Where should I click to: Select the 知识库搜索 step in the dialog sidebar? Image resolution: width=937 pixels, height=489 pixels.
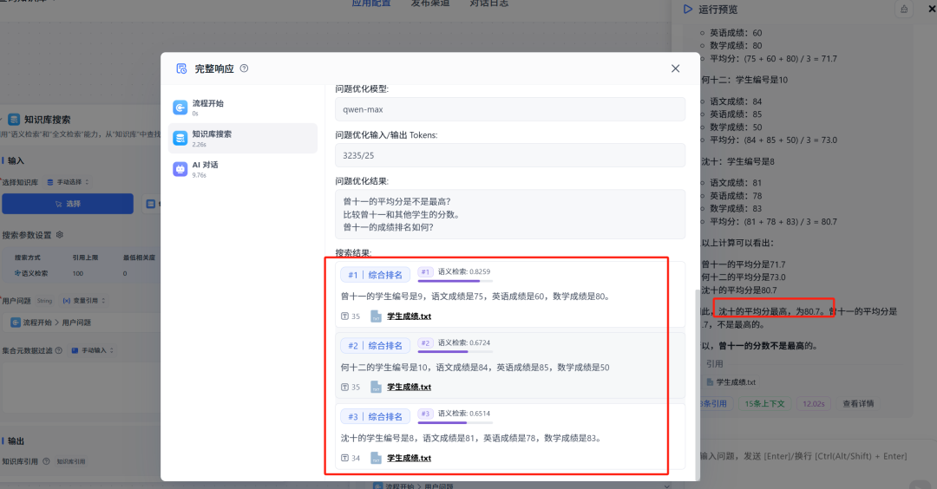(x=243, y=139)
